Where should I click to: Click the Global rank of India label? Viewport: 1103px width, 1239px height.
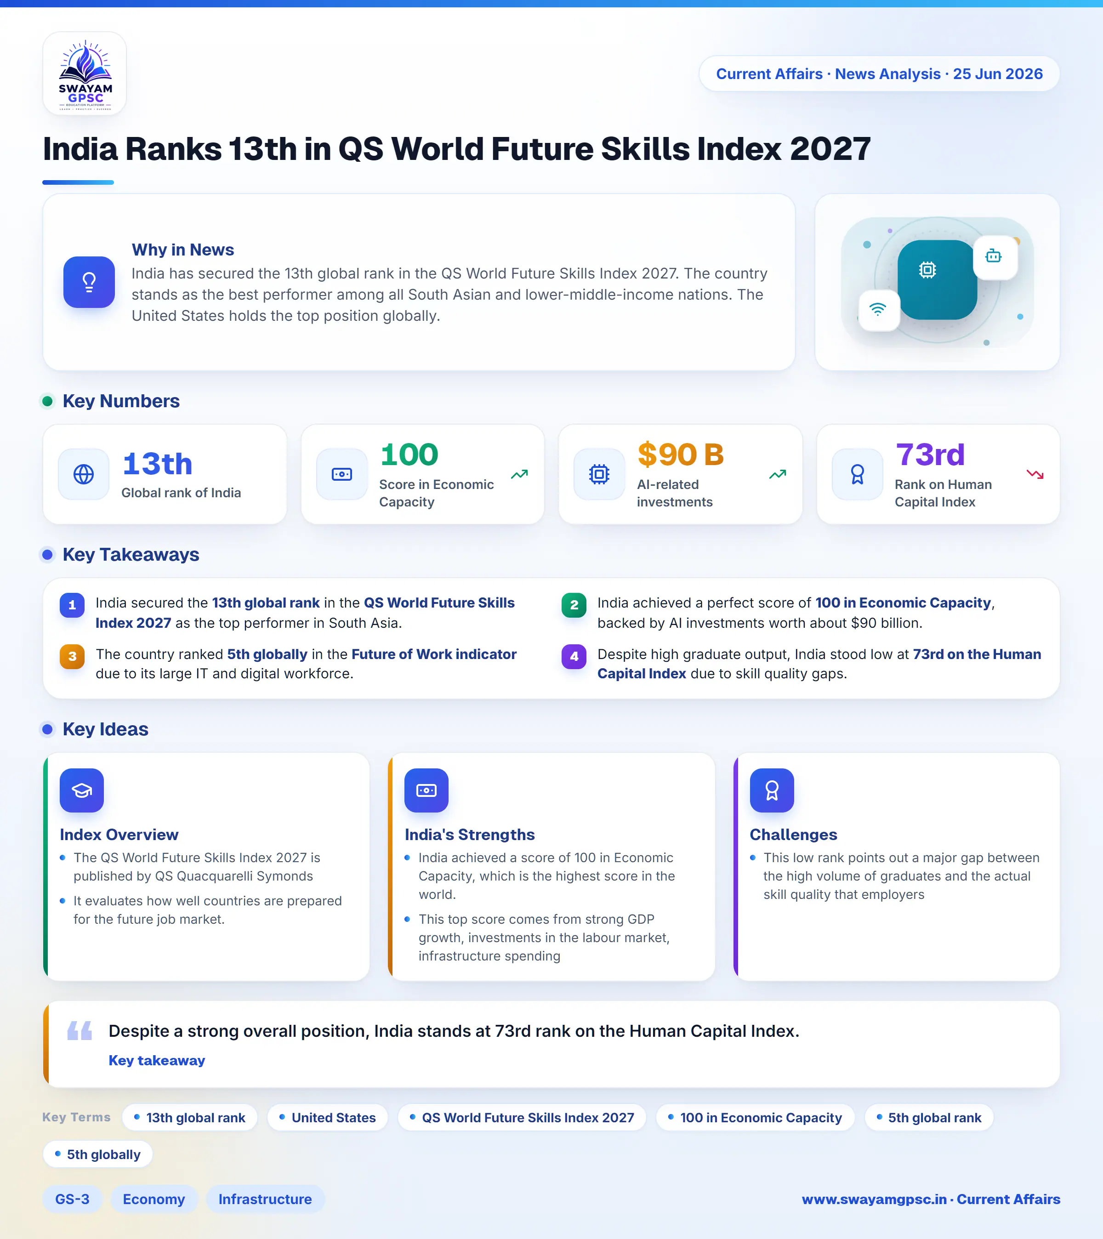[x=181, y=493]
